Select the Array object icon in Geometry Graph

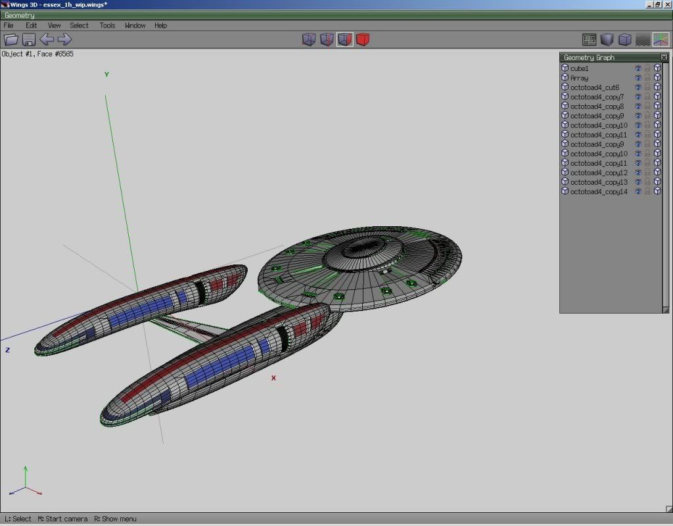565,78
